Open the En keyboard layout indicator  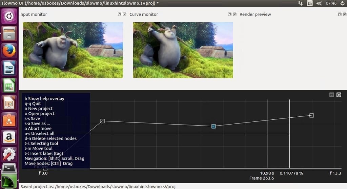(310, 3)
